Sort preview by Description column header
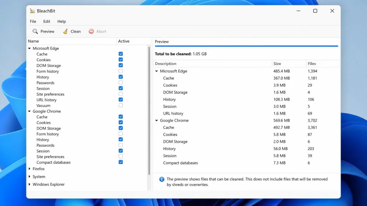 (x=212, y=63)
